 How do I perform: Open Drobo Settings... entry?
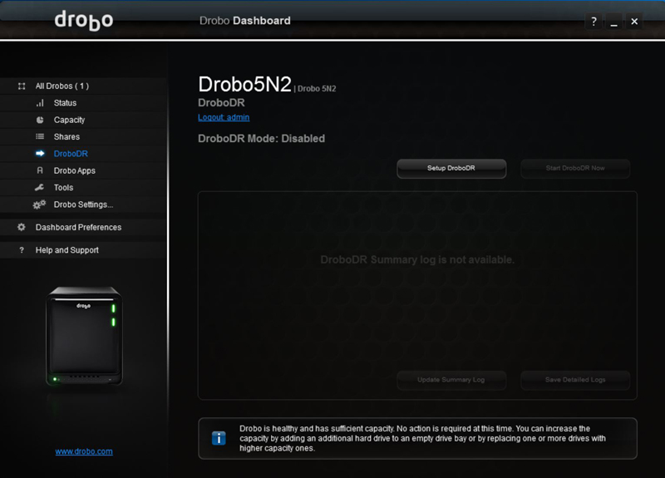pos(84,205)
